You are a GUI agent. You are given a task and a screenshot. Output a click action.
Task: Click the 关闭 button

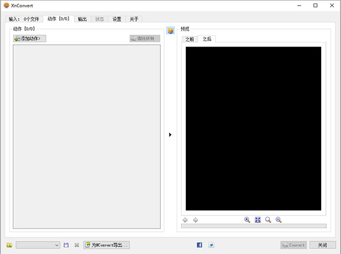click(322, 245)
